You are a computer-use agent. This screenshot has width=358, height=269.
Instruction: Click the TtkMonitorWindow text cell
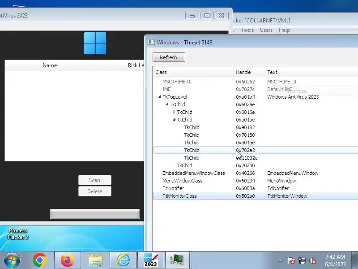click(x=287, y=196)
